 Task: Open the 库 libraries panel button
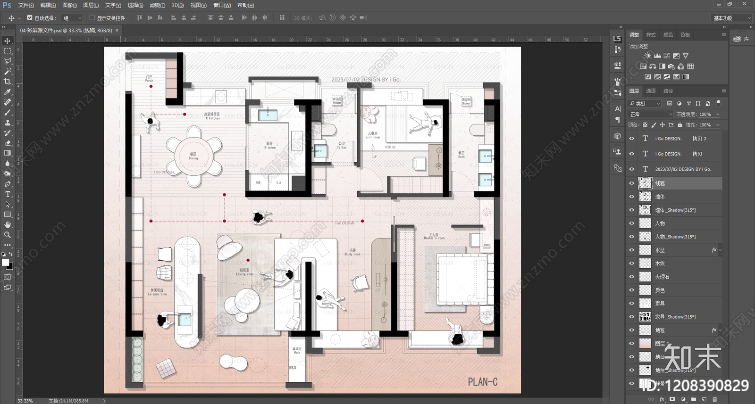pyautogui.click(x=741, y=39)
